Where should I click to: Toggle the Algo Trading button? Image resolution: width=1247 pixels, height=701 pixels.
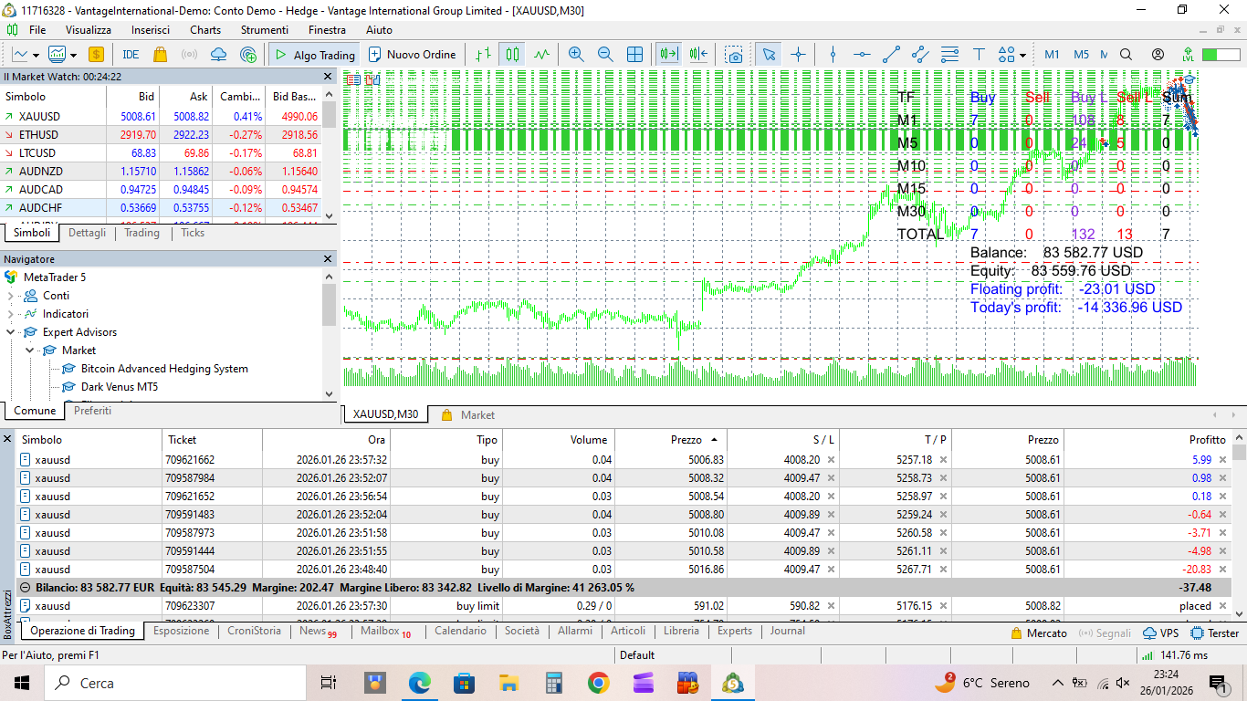click(x=314, y=55)
